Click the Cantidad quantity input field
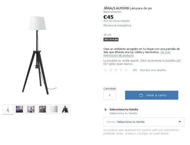The height and width of the screenshot is (145, 190). [110, 95]
